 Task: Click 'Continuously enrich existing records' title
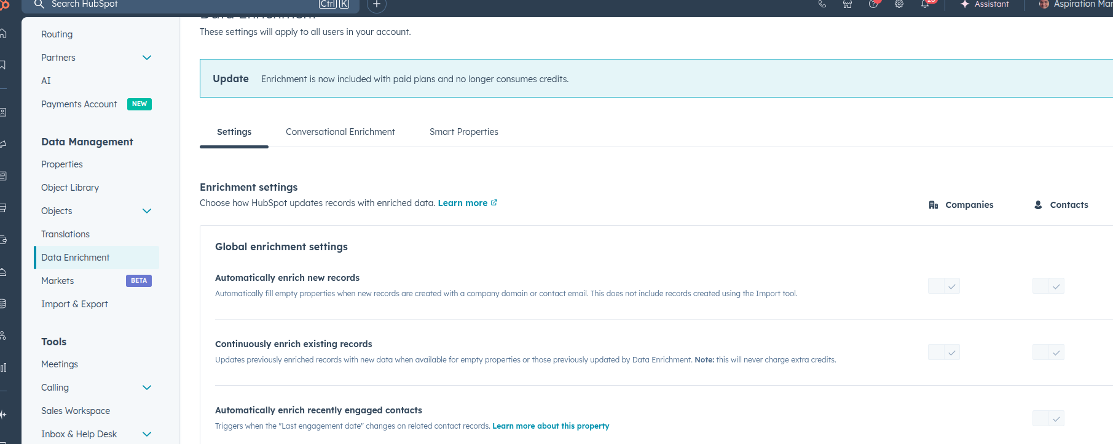(294, 344)
